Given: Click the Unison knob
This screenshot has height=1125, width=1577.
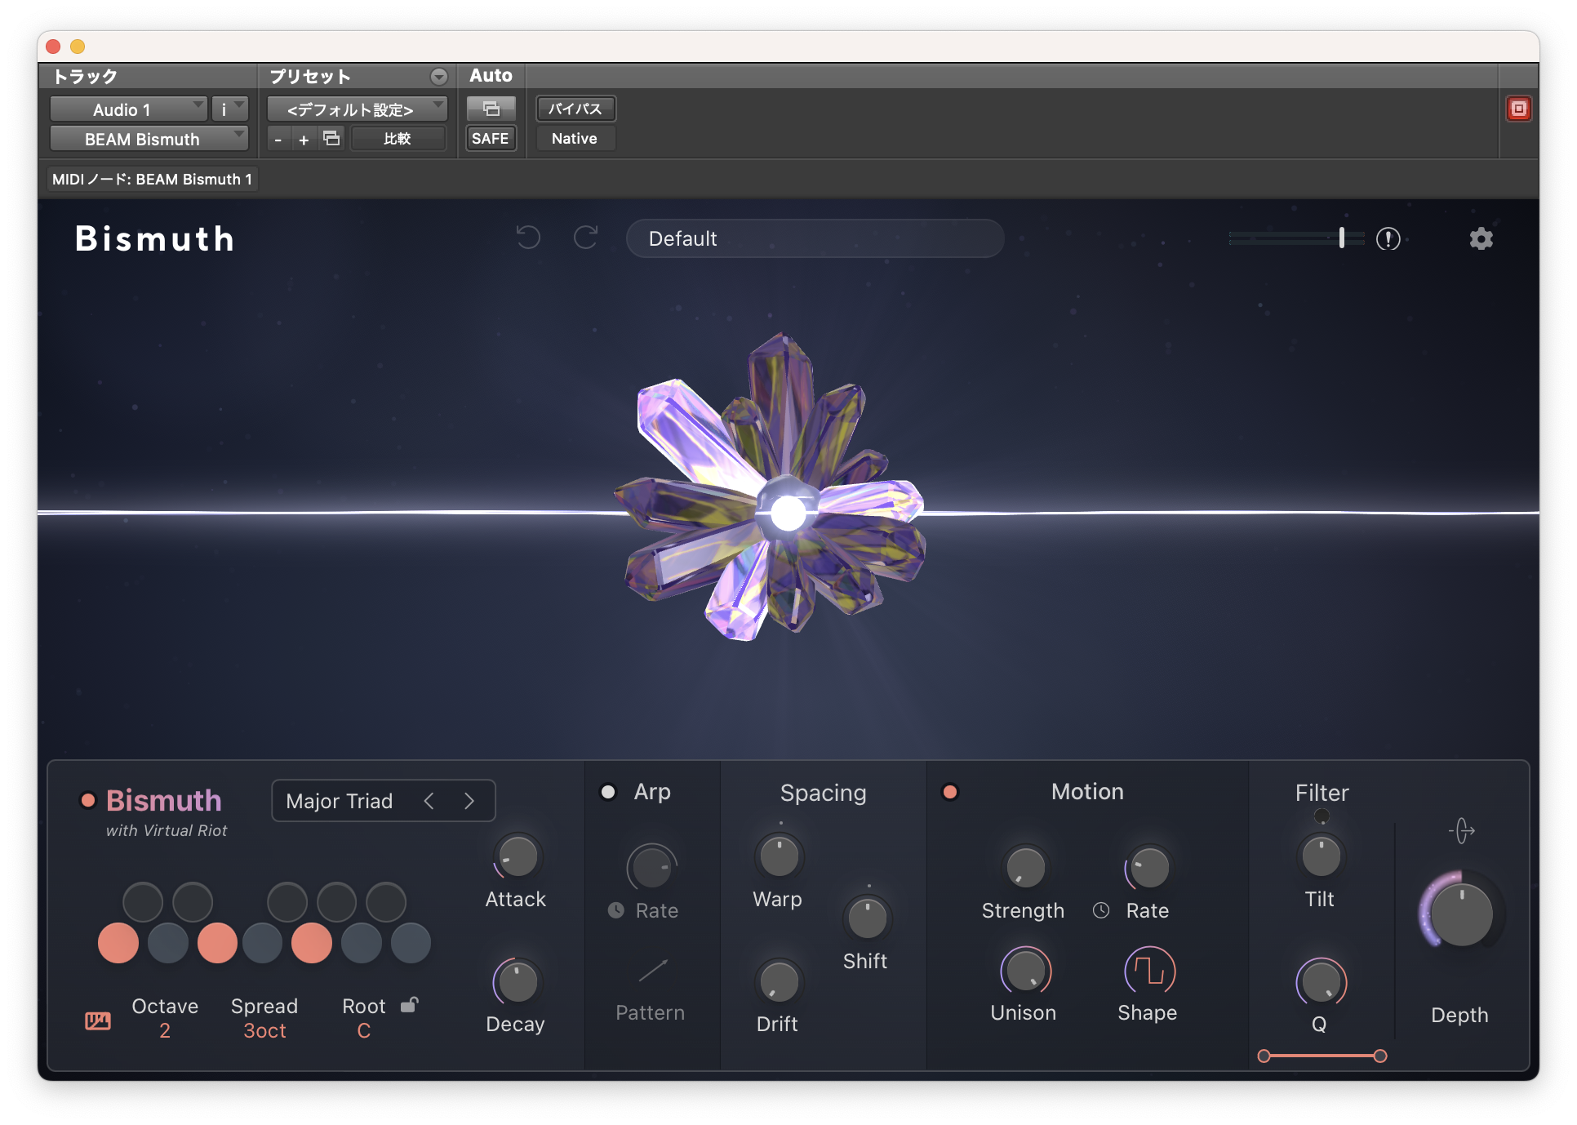Looking at the screenshot, I should point(1025,971).
